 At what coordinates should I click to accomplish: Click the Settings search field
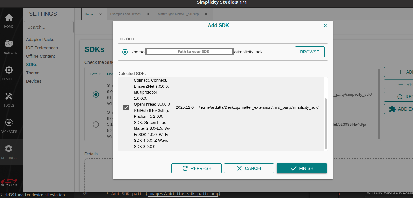point(49,27)
